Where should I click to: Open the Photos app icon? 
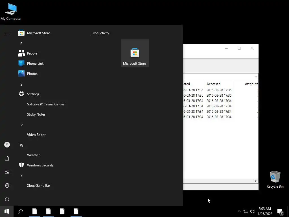point(21,74)
